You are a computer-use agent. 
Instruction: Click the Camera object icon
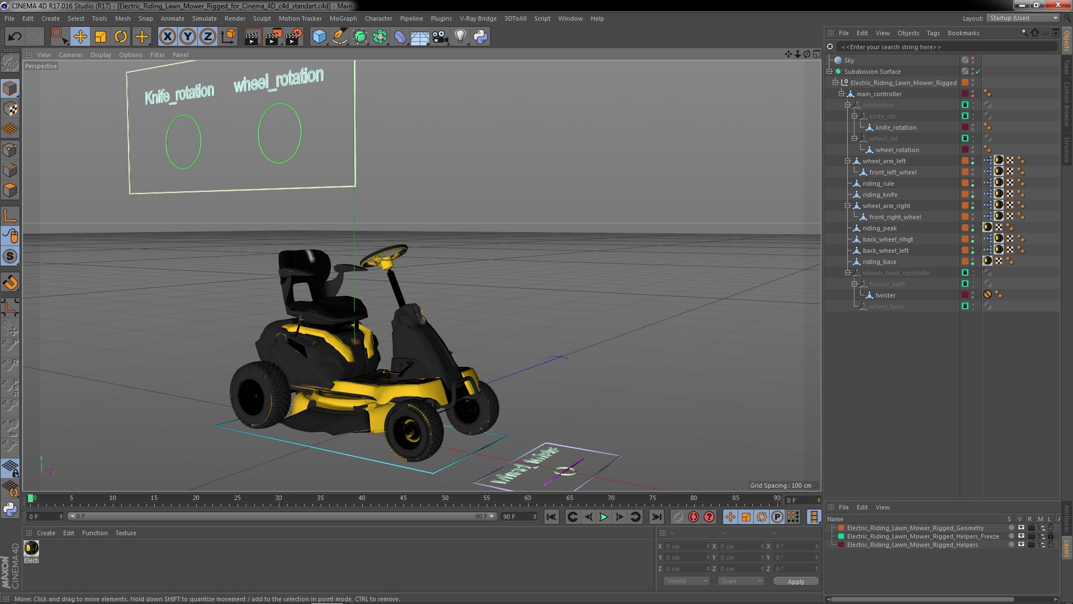coord(440,37)
